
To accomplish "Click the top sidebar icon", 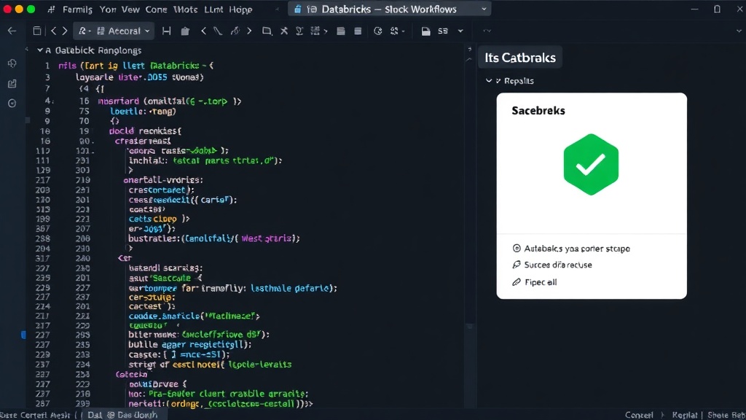I will pos(12,63).
